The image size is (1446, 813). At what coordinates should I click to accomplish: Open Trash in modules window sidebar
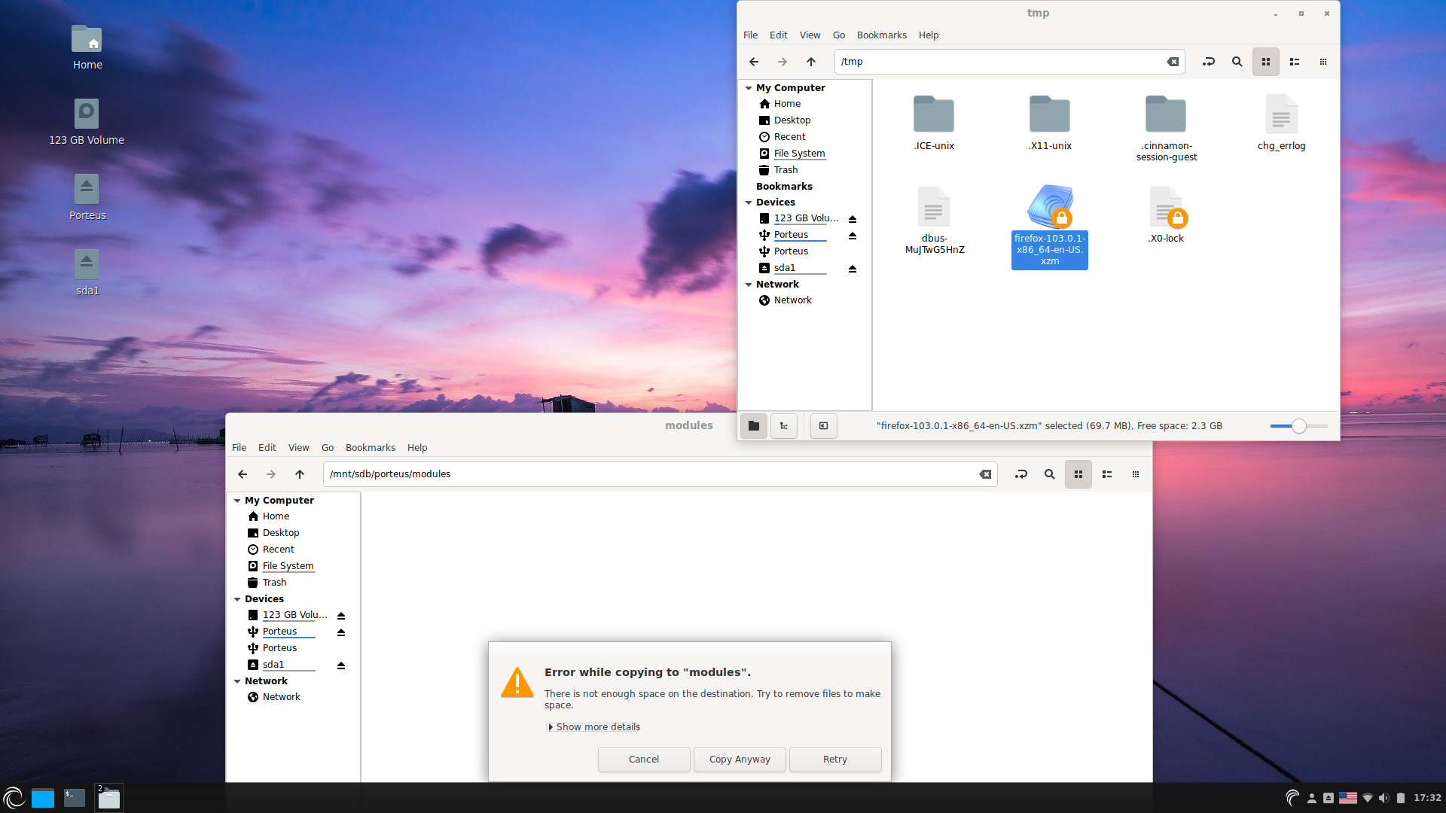pos(274,583)
